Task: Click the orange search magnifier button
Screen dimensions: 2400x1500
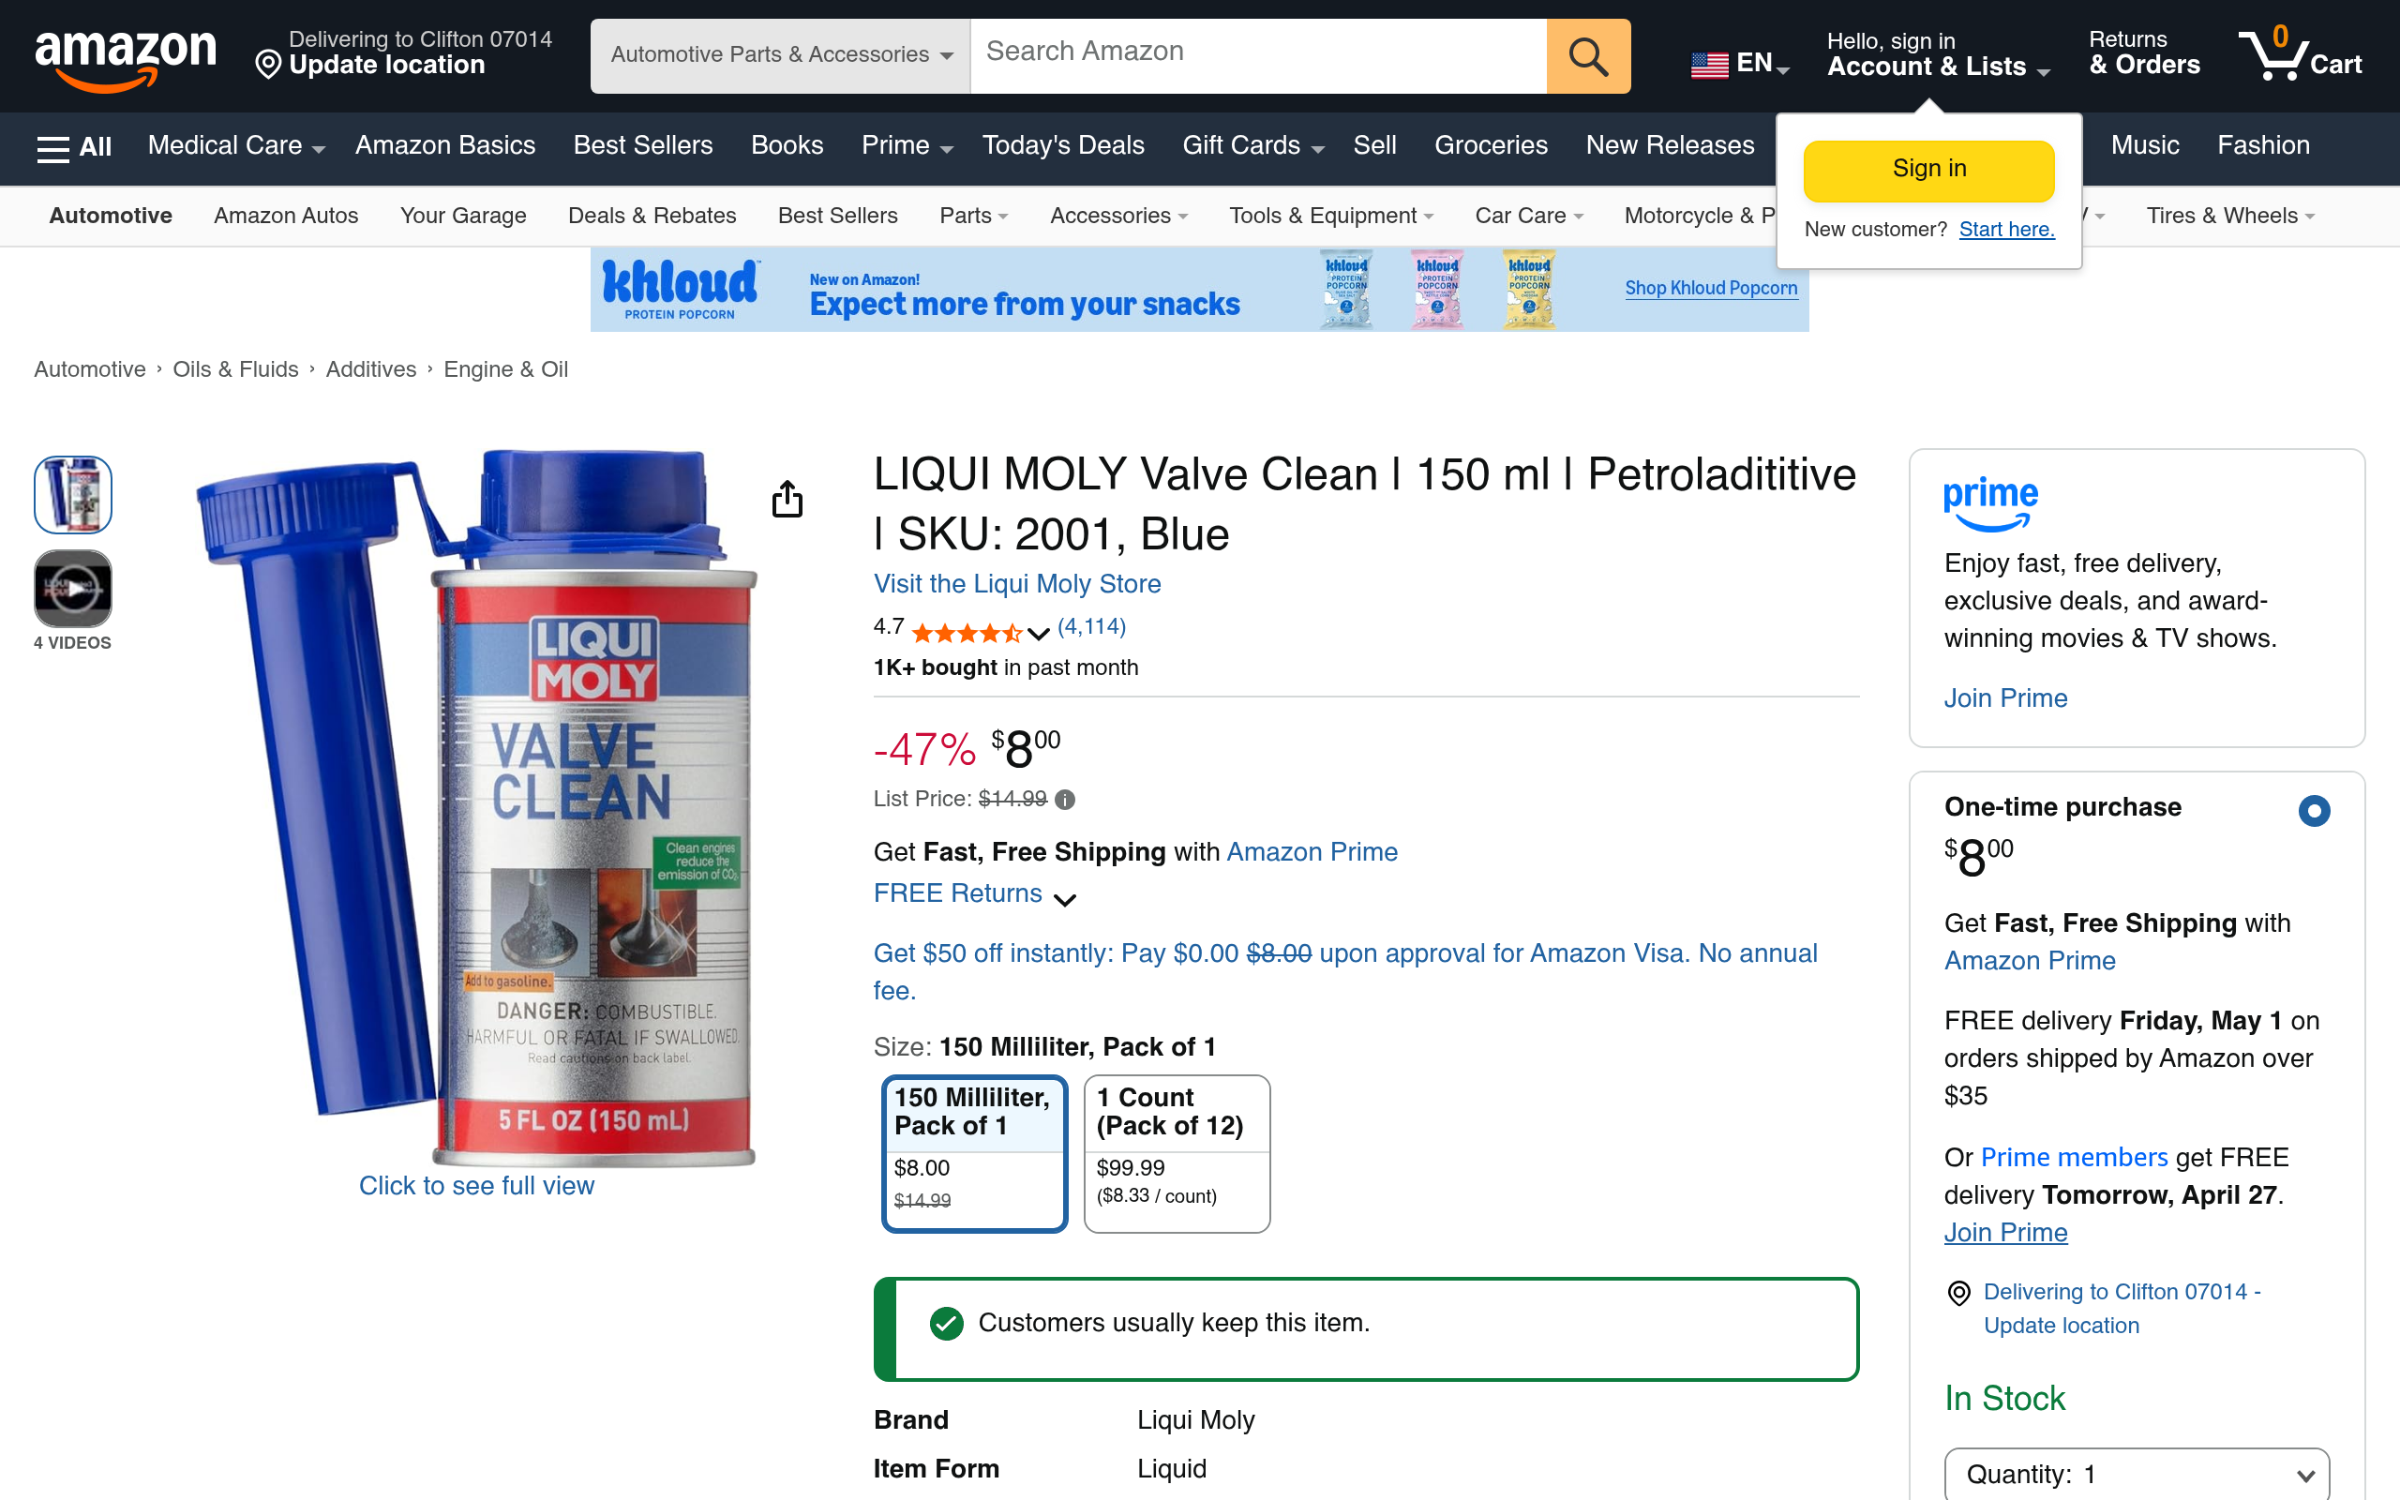Action: (x=1588, y=56)
